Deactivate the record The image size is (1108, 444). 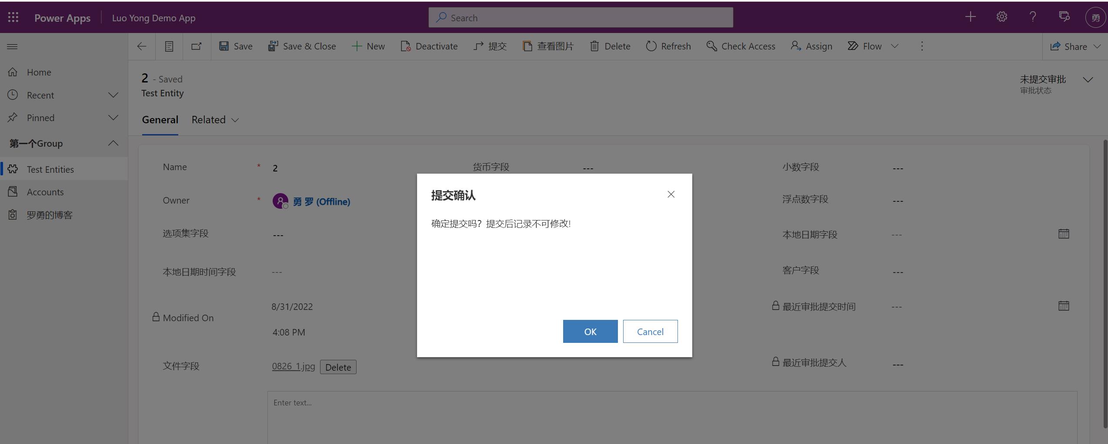point(429,46)
